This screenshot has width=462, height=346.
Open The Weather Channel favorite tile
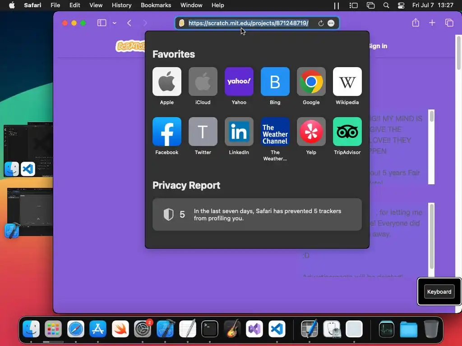coord(275,132)
